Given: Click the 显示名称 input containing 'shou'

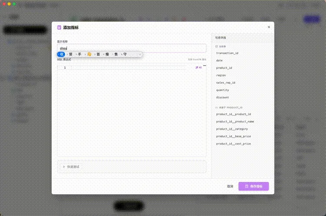Looking at the screenshot, I should [132, 48].
